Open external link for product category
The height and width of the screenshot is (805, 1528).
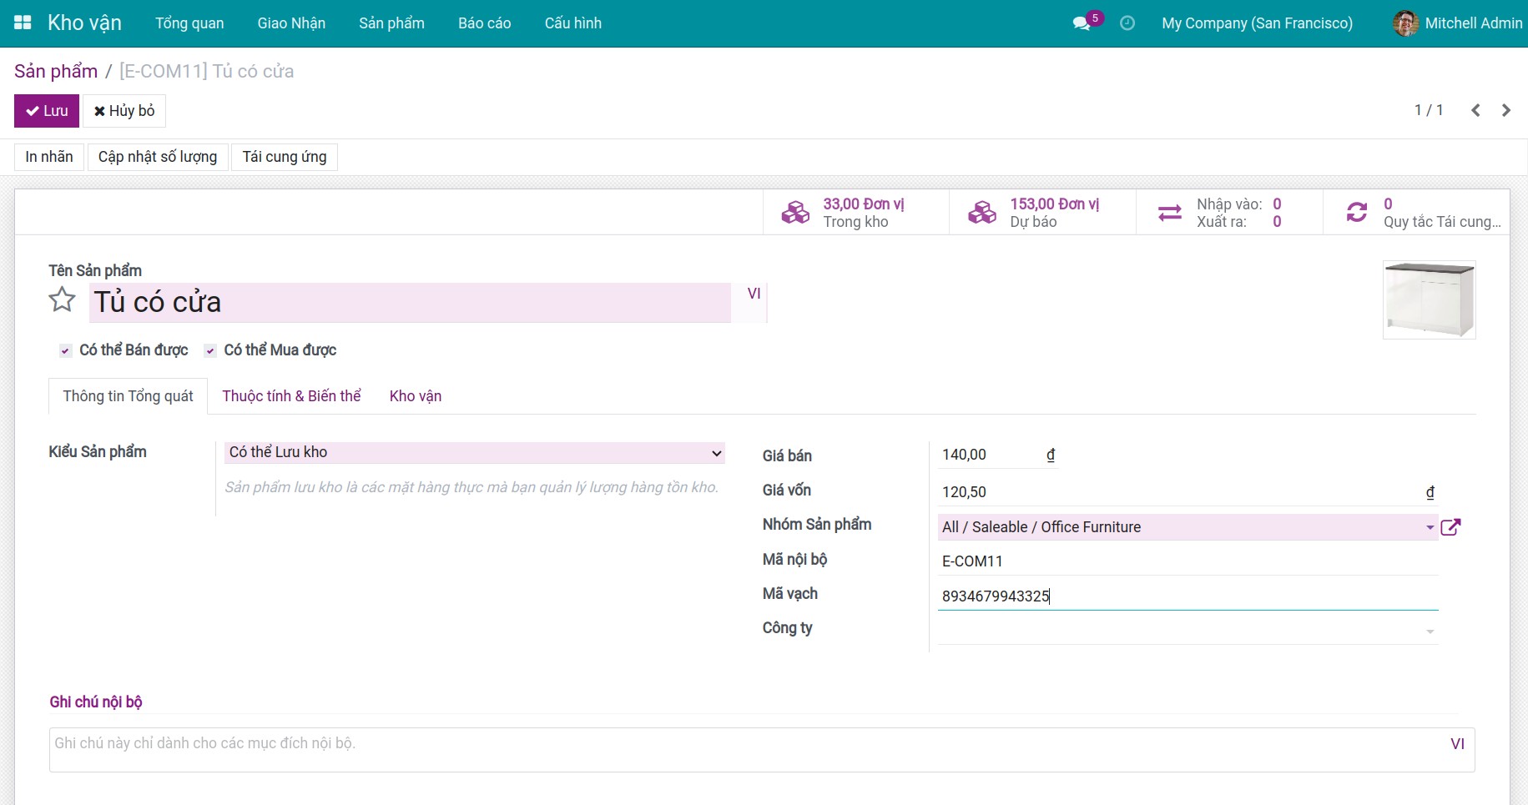click(1451, 527)
